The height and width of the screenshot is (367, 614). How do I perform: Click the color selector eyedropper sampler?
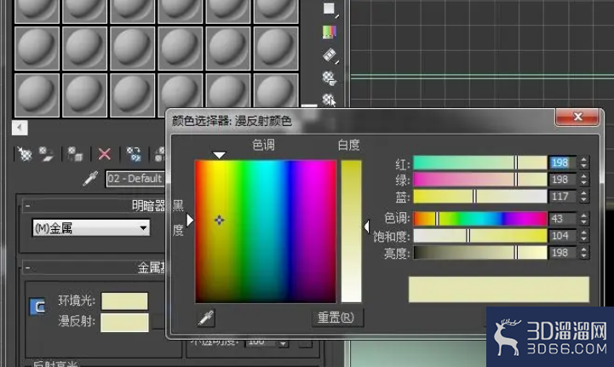tap(206, 318)
